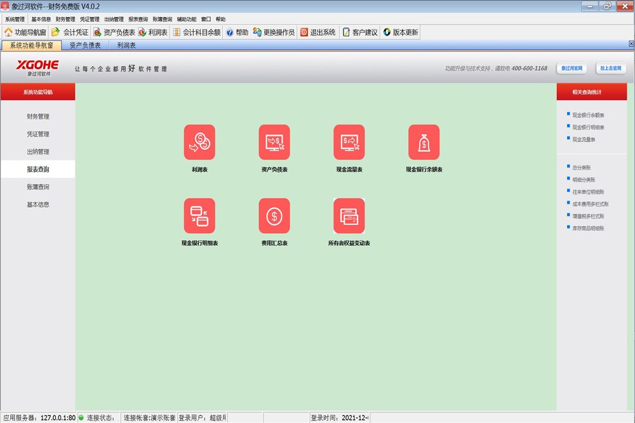
Task: Click the 400-600-1168 support phone text
Action: click(530, 69)
